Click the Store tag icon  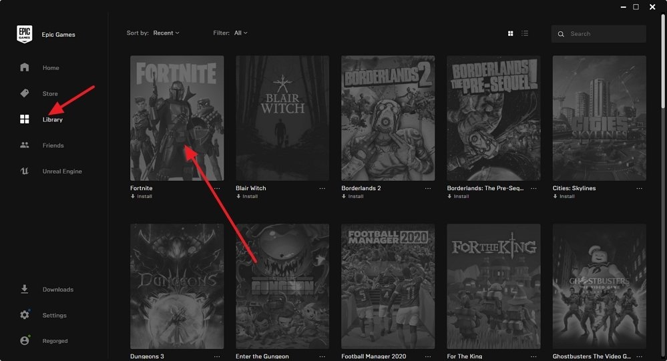(25, 93)
